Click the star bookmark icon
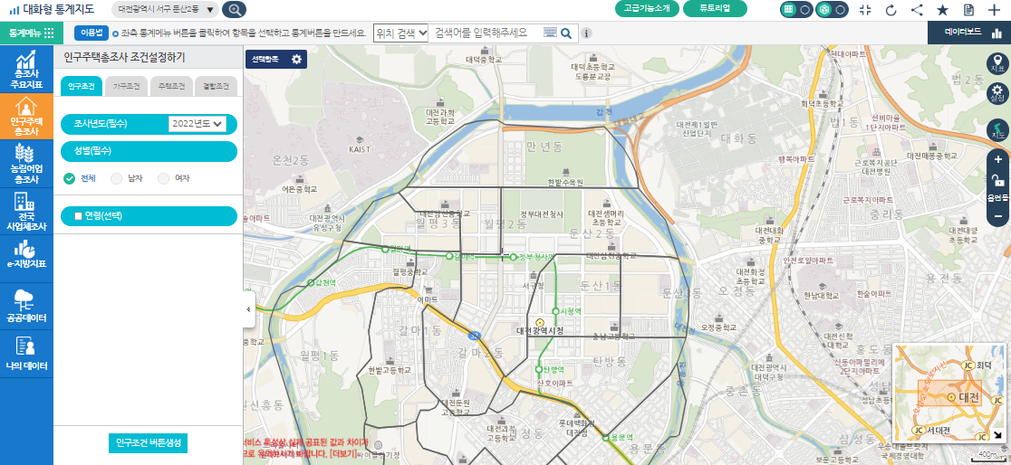Viewport: 1011px width, 465px height. 942,10
